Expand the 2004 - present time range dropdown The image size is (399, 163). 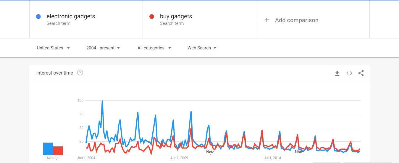tap(103, 48)
